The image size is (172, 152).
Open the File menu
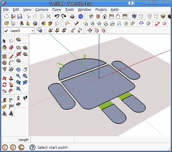tap(6, 10)
